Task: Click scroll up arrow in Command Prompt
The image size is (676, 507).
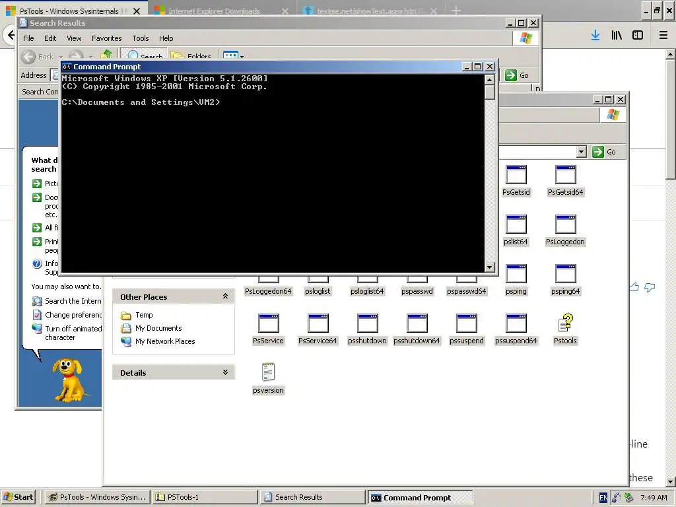Action: [489, 80]
